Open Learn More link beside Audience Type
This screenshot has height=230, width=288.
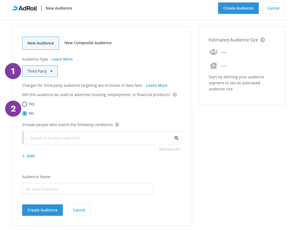62,59
